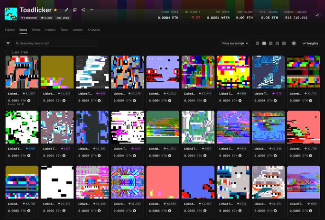Viewport: 325px width, 220px height.
Task: Open the thumbnail of item #1,798
Action: (x=303, y=127)
